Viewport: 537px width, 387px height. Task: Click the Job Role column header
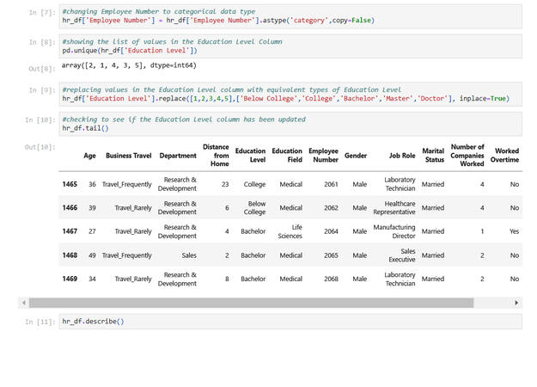(401, 156)
